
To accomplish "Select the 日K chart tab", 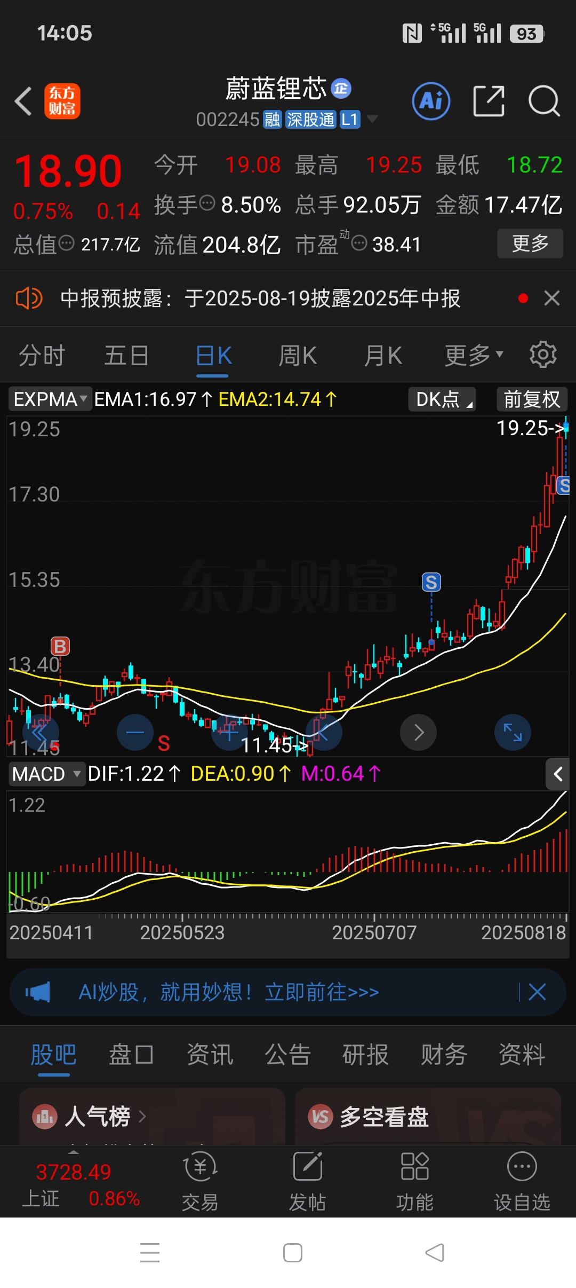I will [213, 356].
